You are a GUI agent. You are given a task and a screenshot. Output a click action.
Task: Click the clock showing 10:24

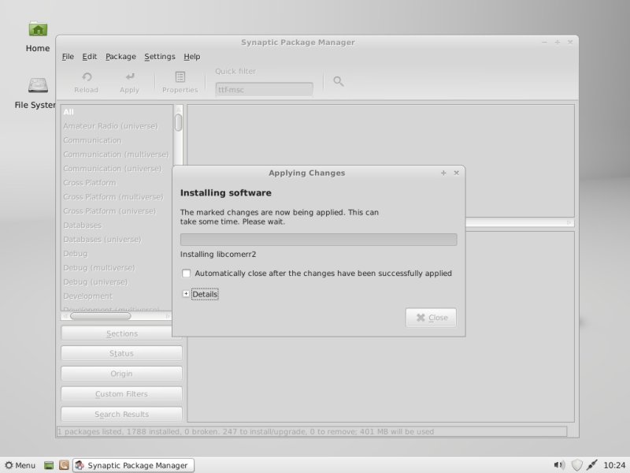[x=614, y=465]
